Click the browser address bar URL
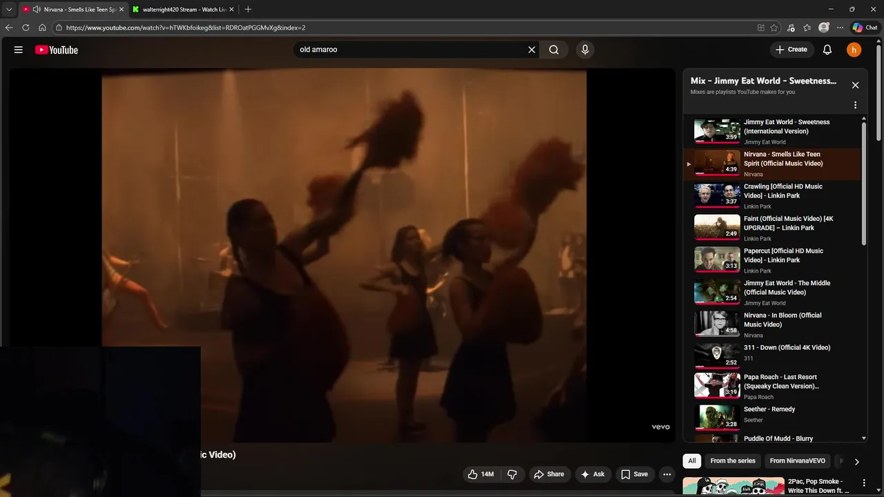Image resolution: width=884 pixels, height=497 pixels. tap(185, 28)
